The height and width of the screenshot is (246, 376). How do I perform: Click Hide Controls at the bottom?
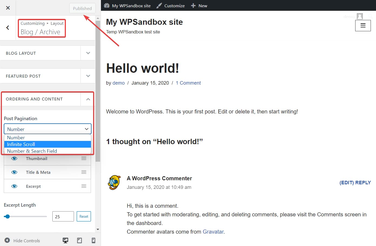click(x=23, y=240)
